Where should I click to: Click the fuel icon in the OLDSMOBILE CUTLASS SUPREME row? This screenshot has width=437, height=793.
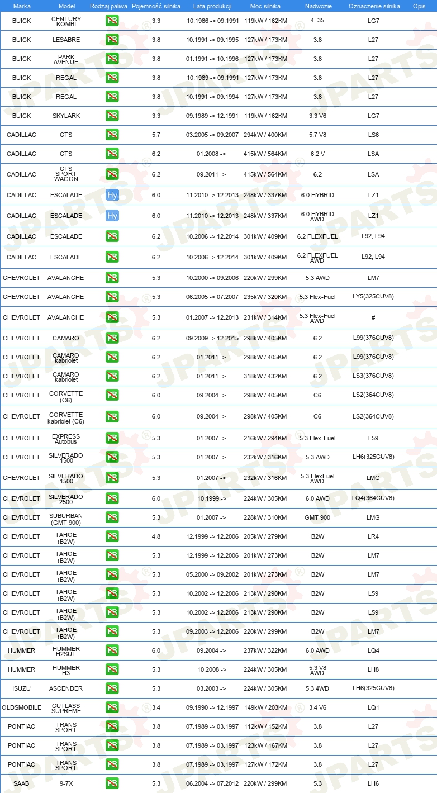pyautogui.click(x=112, y=707)
